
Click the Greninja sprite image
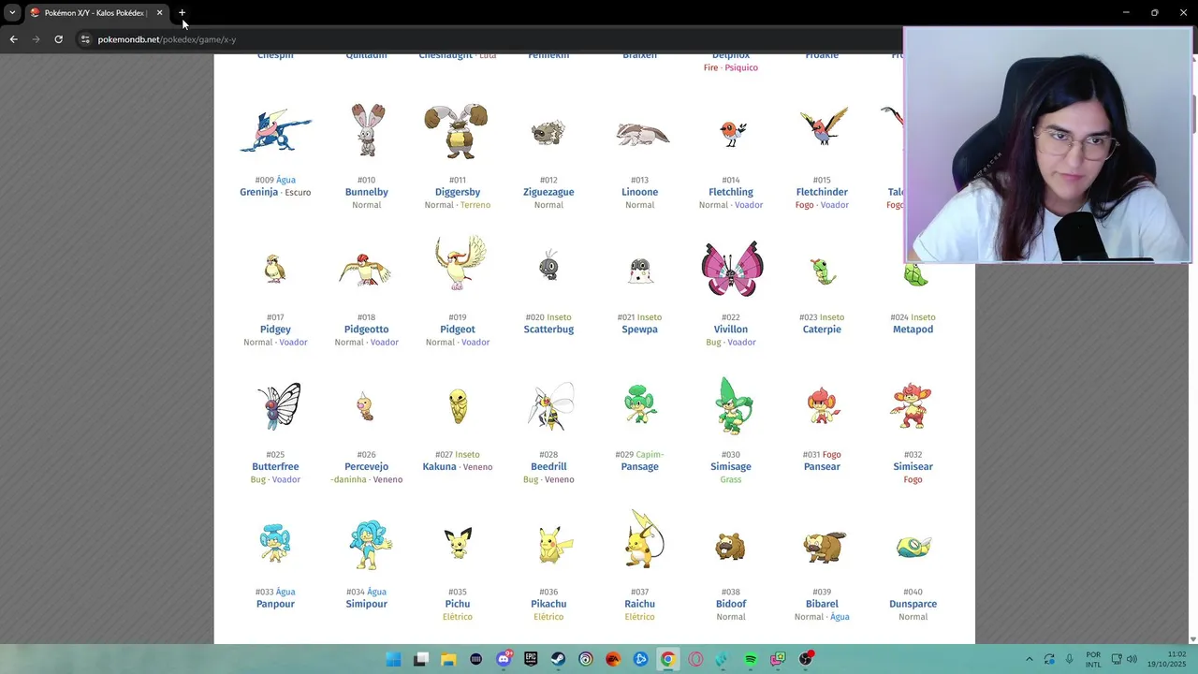point(275,131)
